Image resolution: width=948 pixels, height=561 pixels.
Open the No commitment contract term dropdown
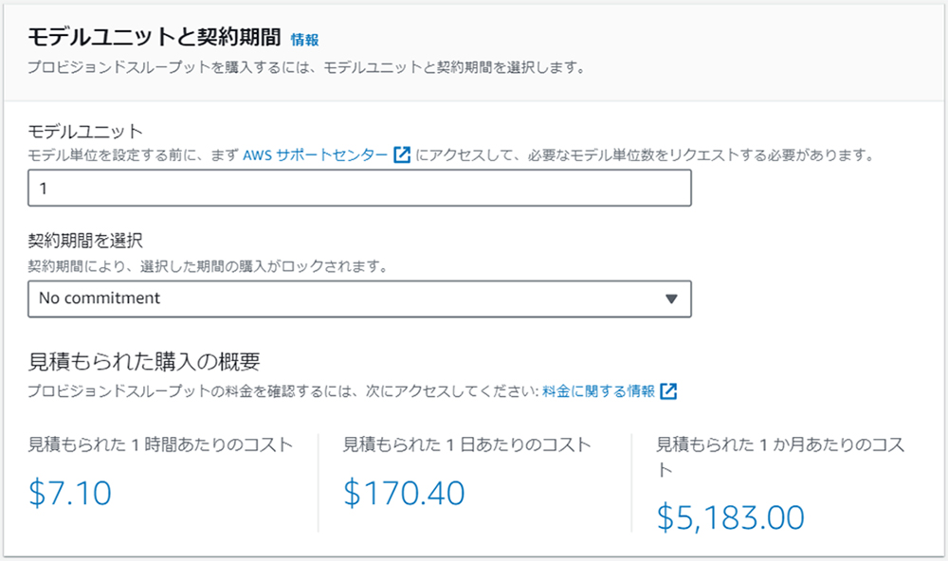click(x=359, y=299)
